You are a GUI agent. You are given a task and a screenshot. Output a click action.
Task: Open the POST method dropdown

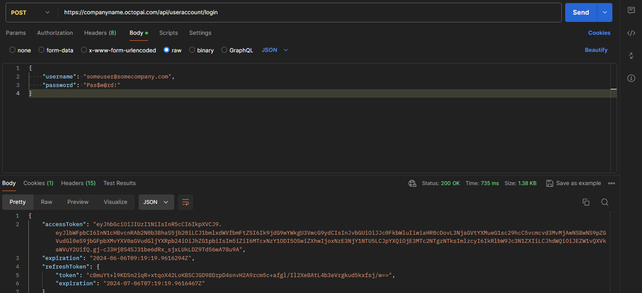[x=30, y=12]
